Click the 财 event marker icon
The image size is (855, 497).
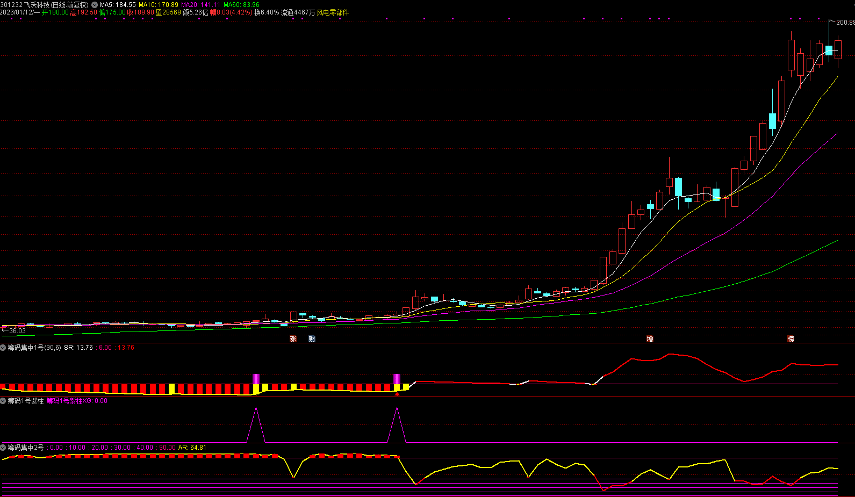312,339
